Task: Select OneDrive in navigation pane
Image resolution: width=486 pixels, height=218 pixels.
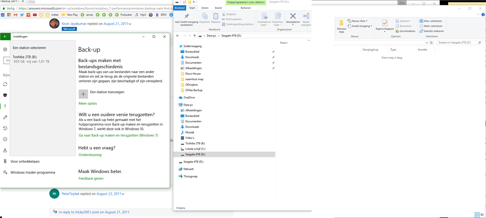Action: pos(189,97)
